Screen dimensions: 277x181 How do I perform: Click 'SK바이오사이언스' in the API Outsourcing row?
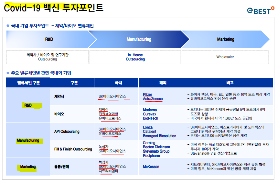tap(112, 129)
